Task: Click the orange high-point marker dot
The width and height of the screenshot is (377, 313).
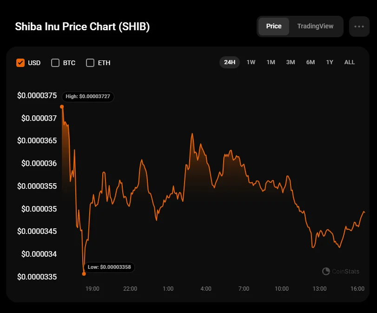Action: 62,107
